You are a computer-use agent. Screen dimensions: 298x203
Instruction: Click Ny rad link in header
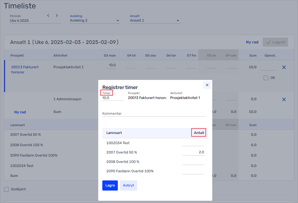point(252,42)
